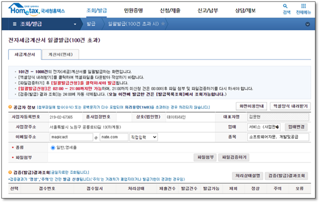This screenshot has width=320, height=203.
Task: Open the 전체메뉴 grid icon
Action: 303,9
